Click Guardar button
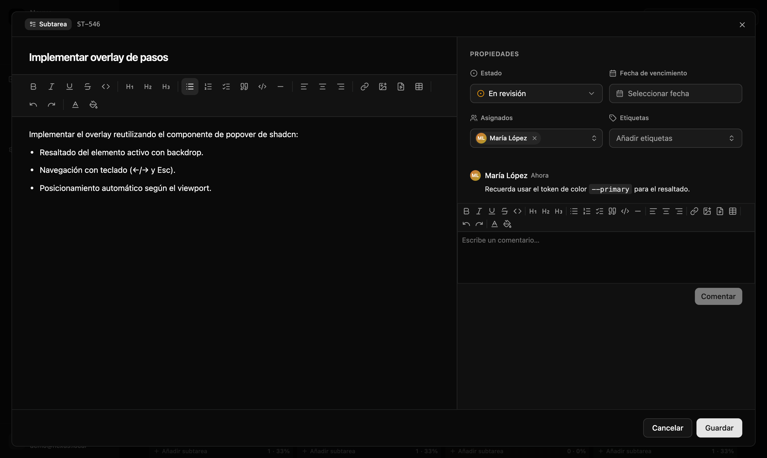The height and width of the screenshot is (458, 767). [720, 428]
